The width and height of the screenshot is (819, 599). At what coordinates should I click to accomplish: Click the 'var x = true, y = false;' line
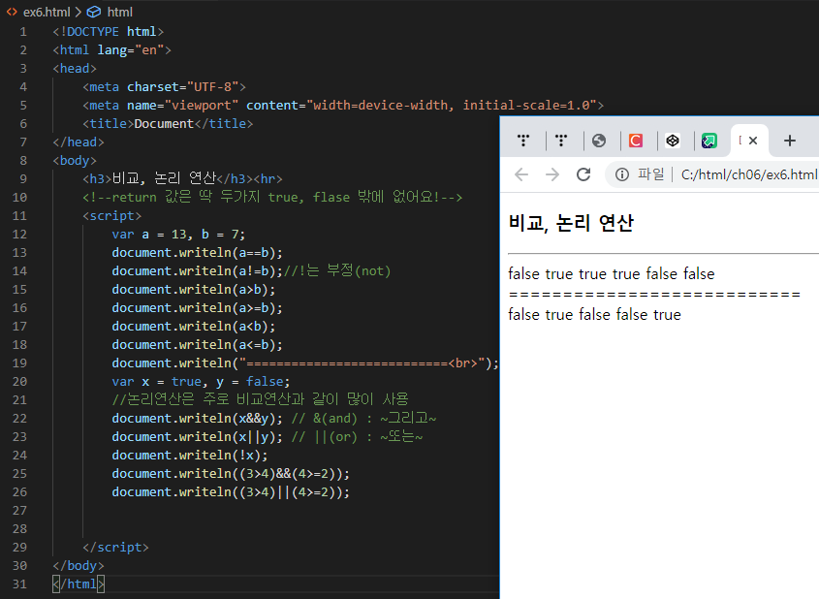(201, 381)
